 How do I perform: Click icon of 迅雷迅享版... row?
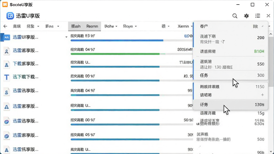click(x=7, y=122)
